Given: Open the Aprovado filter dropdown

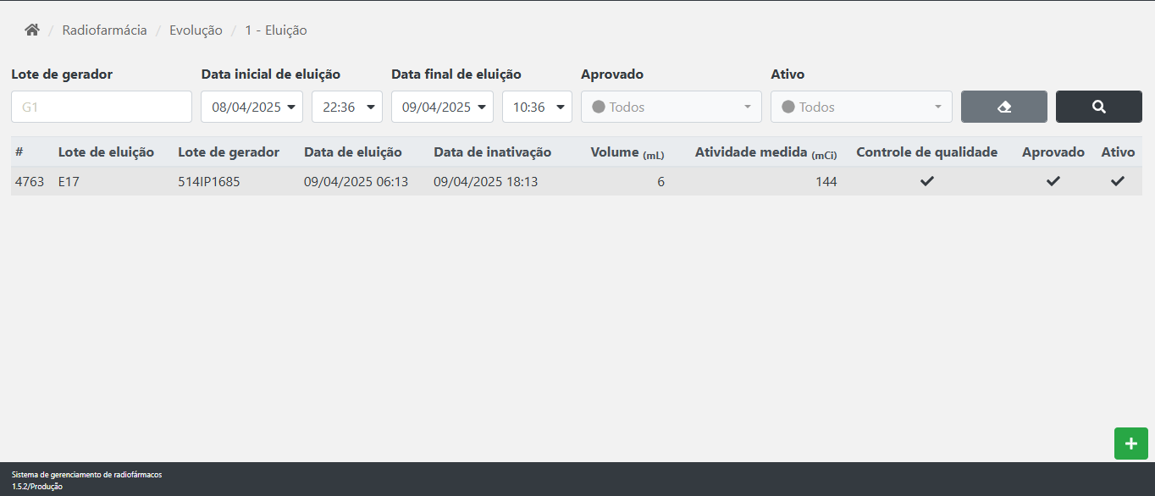Looking at the screenshot, I should coord(671,107).
